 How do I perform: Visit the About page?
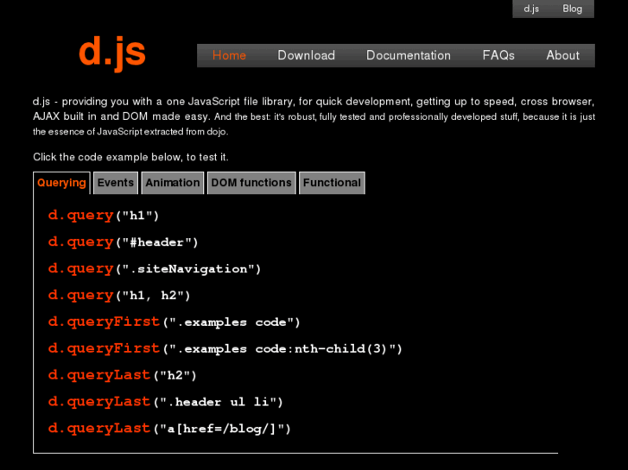[x=562, y=55]
